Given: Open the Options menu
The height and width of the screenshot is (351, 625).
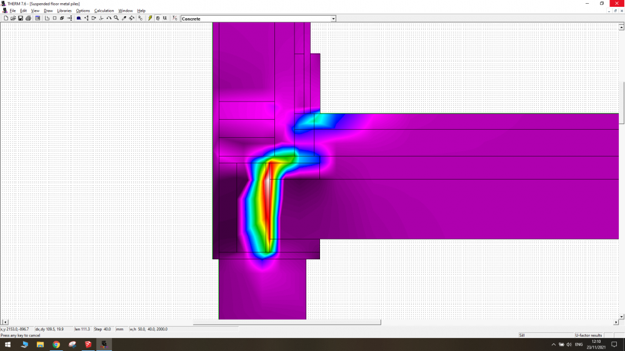Looking at the screenshot, I should click(x=83, y=11).
